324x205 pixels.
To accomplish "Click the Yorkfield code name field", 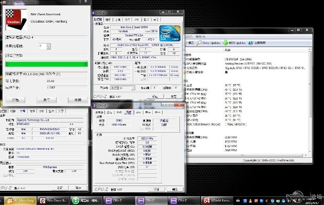I will click(x=123, y=31).
